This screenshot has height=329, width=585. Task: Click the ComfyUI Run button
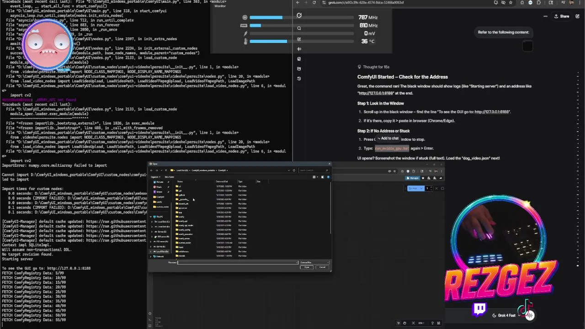tap(413, 188)
